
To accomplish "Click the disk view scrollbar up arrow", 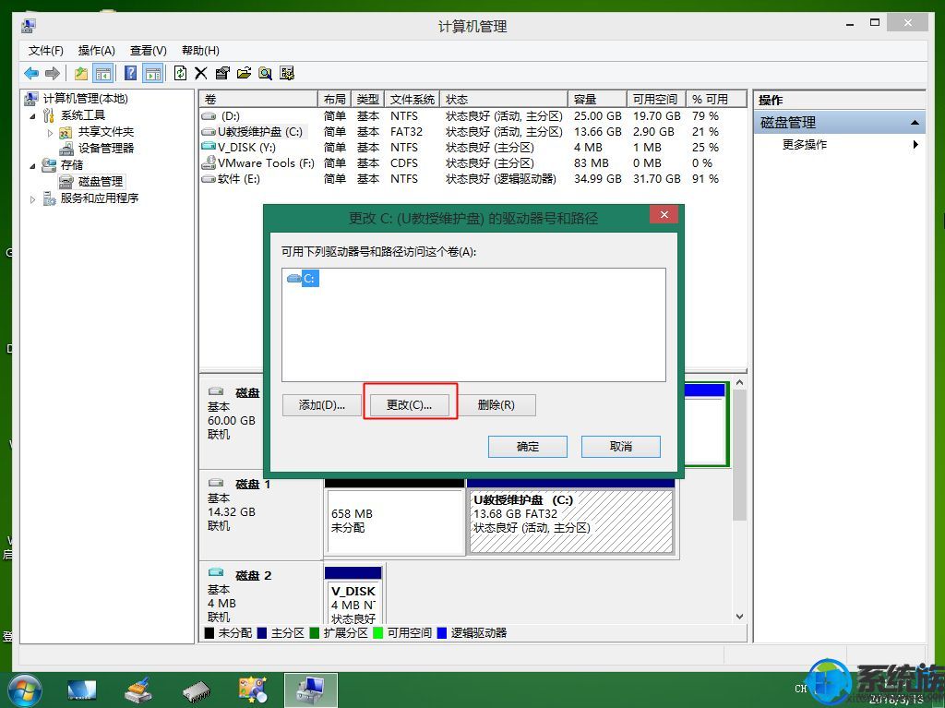I will [739, 382].
